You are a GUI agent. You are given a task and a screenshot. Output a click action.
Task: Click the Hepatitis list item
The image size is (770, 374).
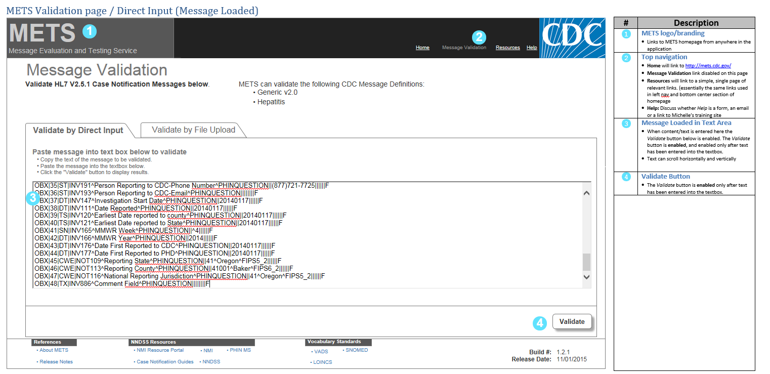tap(271, 102)
